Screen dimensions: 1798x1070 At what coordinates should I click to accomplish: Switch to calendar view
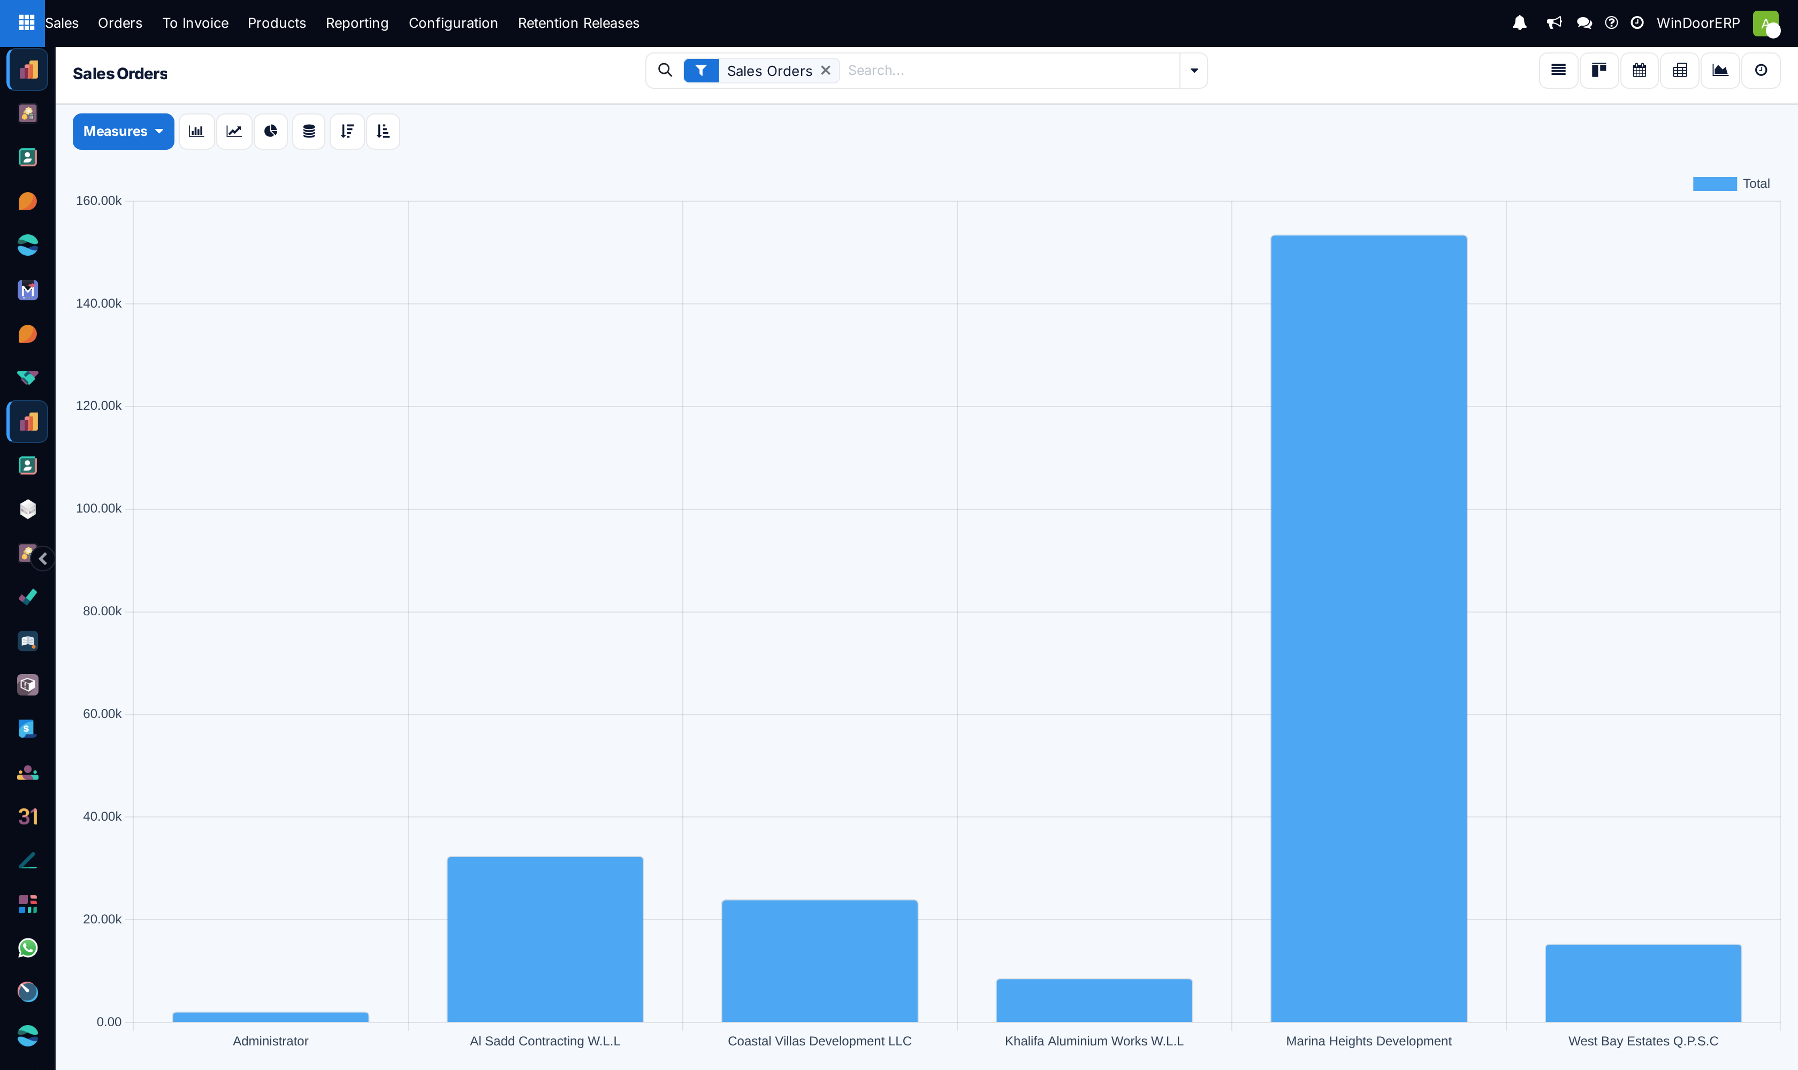click(1639, 71)
